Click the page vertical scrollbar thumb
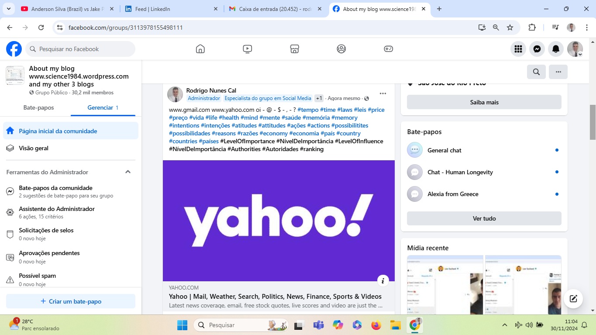The width and height of the screenshot is (596, 335). [593, 122]
